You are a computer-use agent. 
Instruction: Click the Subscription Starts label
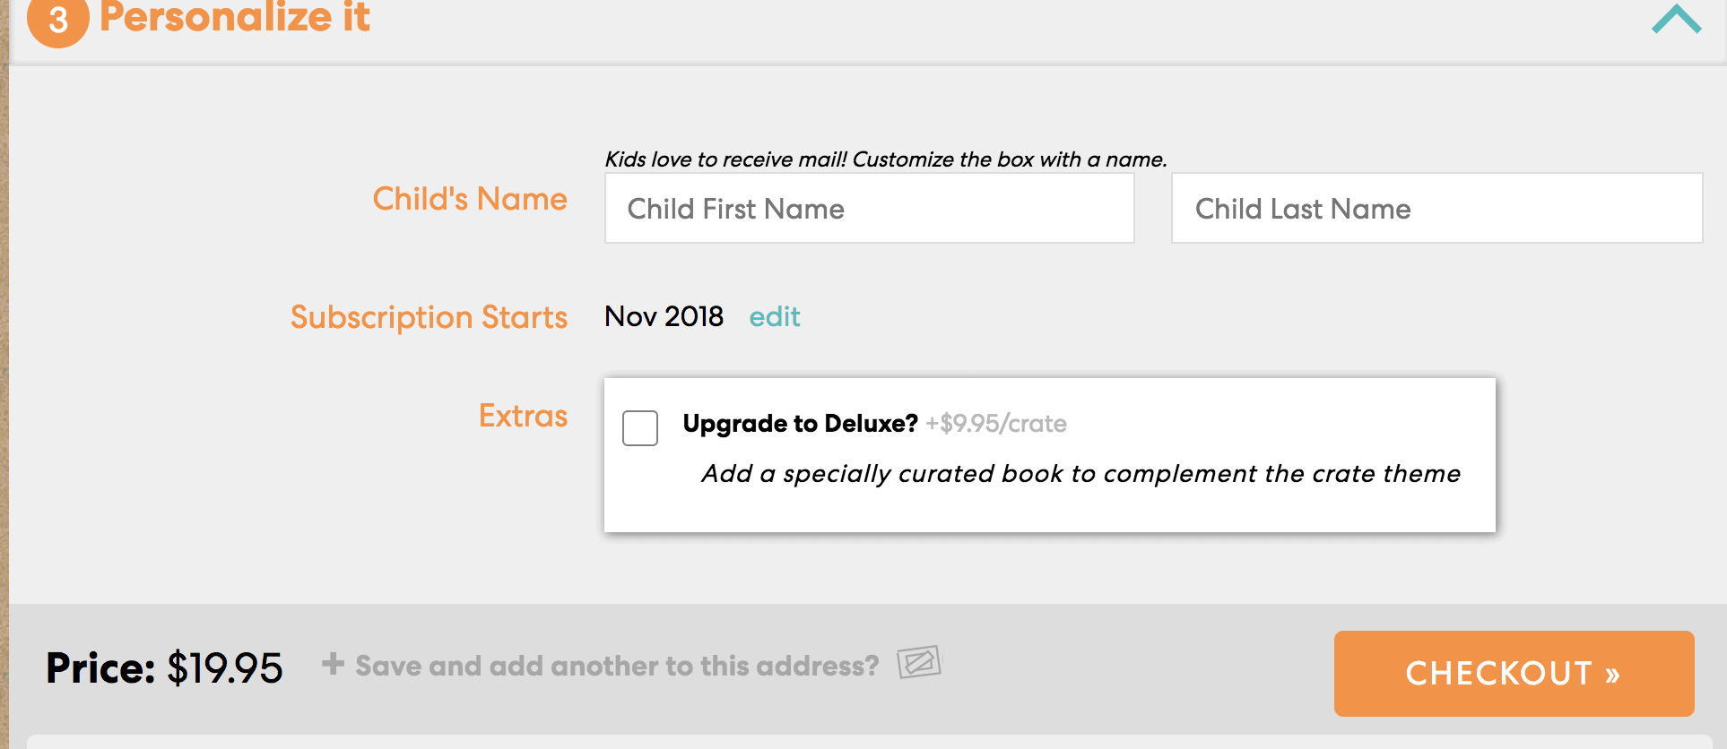point(429,317)
